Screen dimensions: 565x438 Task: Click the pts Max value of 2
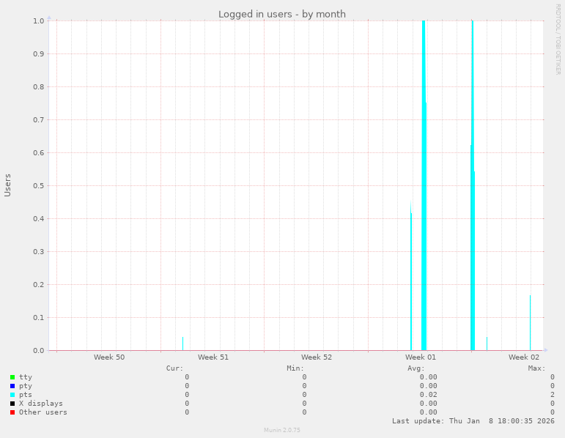[x=552, y=395]
